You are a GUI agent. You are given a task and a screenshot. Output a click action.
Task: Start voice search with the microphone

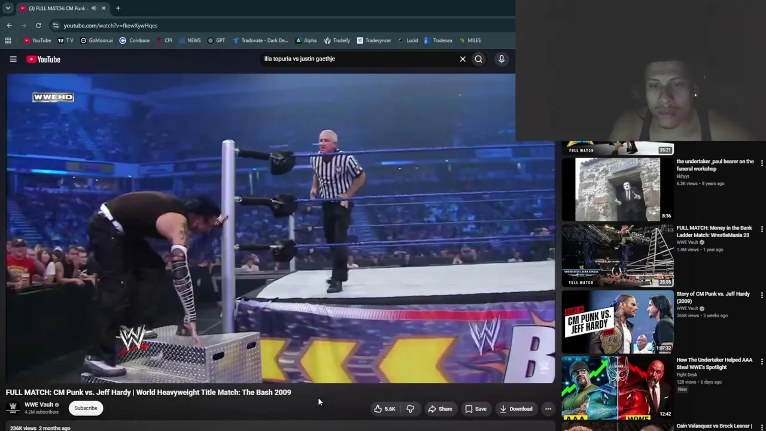coord(501,59)
